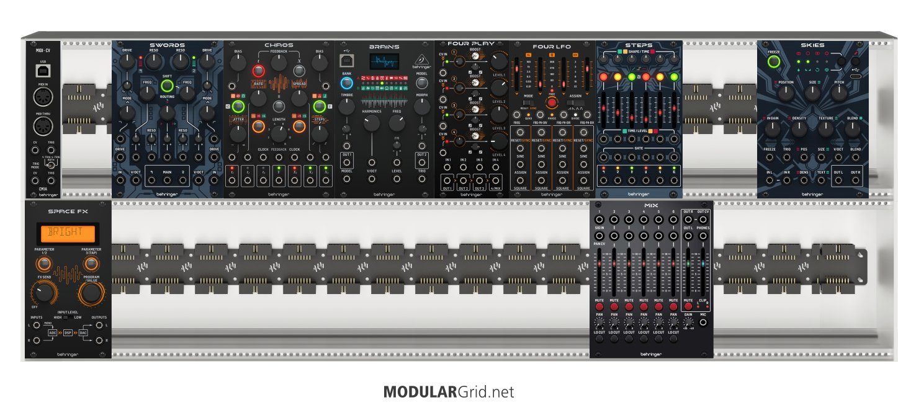Toggle the master MUTE on Mix module

688,306
